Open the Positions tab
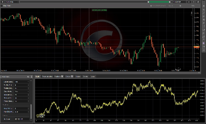 pyautogui.click(x=59, y=77)
